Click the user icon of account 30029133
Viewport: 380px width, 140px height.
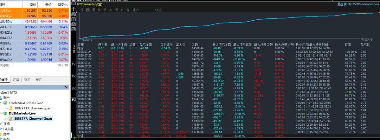[11, 108]
